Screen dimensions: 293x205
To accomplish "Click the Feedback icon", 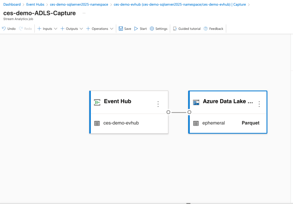I will [x=206, y=29].
